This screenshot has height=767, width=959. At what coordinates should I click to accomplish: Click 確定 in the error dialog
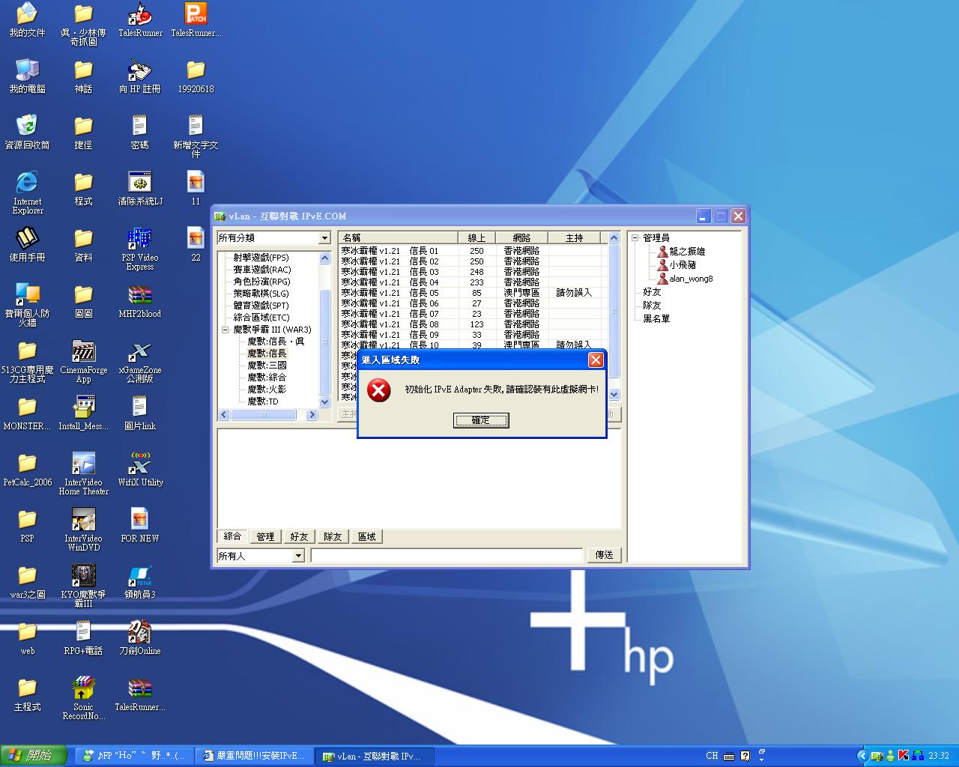point(481,420)
